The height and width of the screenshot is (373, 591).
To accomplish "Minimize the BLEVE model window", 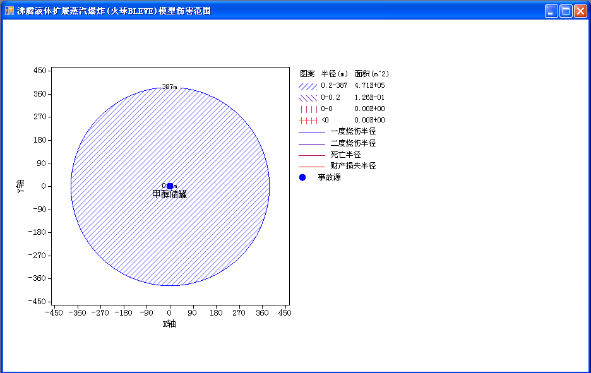I will click(x=551, y=11).
